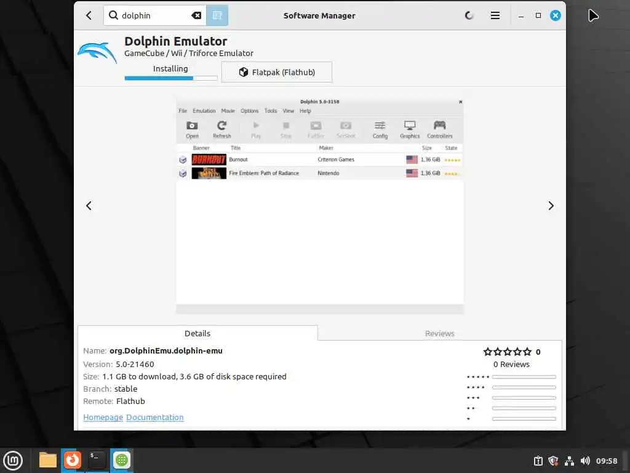Open the Linux Mint start menu
Screen dimensions: 630x473
coord(13,460)
